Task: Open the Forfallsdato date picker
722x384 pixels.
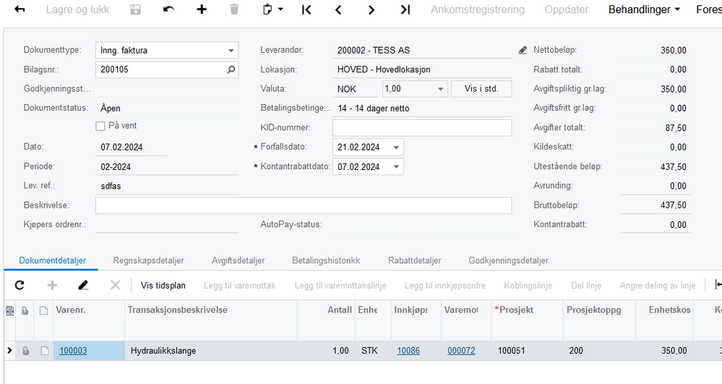Action: tap(397, 148)
